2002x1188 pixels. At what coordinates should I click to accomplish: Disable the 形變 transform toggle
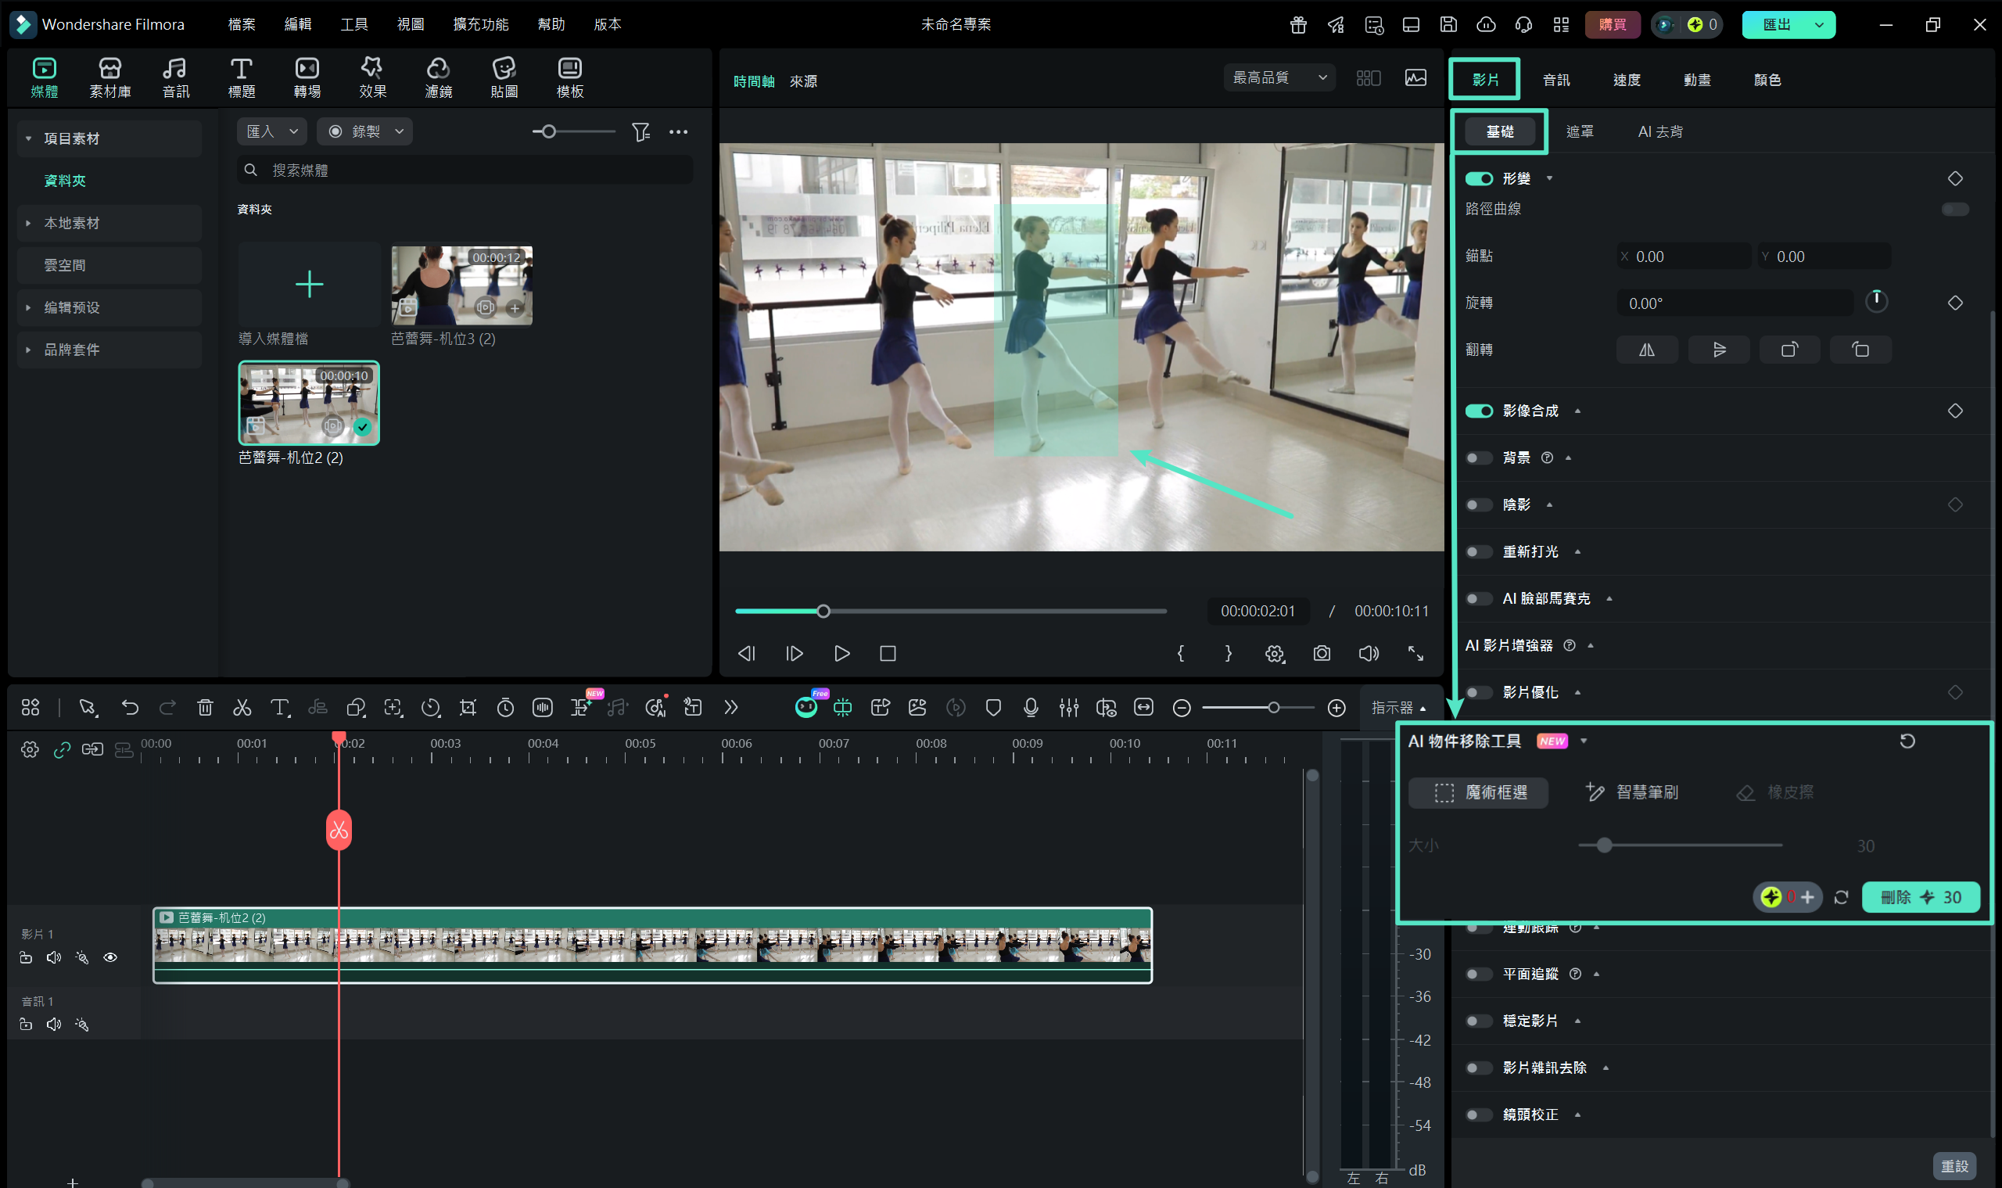click(1479, 178)
